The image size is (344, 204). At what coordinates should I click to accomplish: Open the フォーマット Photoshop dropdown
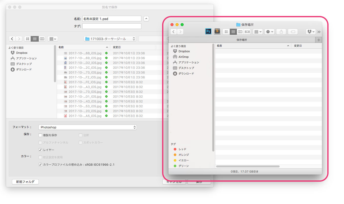88,127
